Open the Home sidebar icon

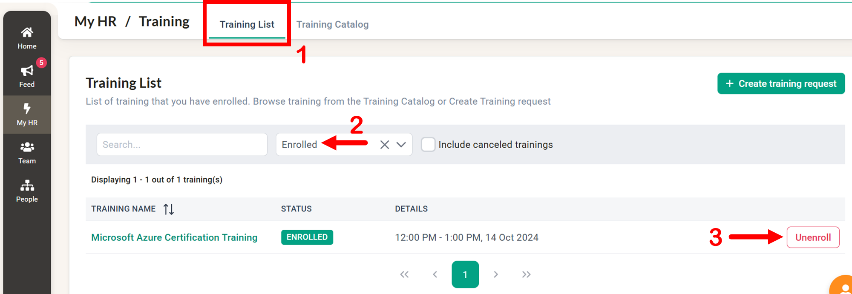(x=27, y=32)
